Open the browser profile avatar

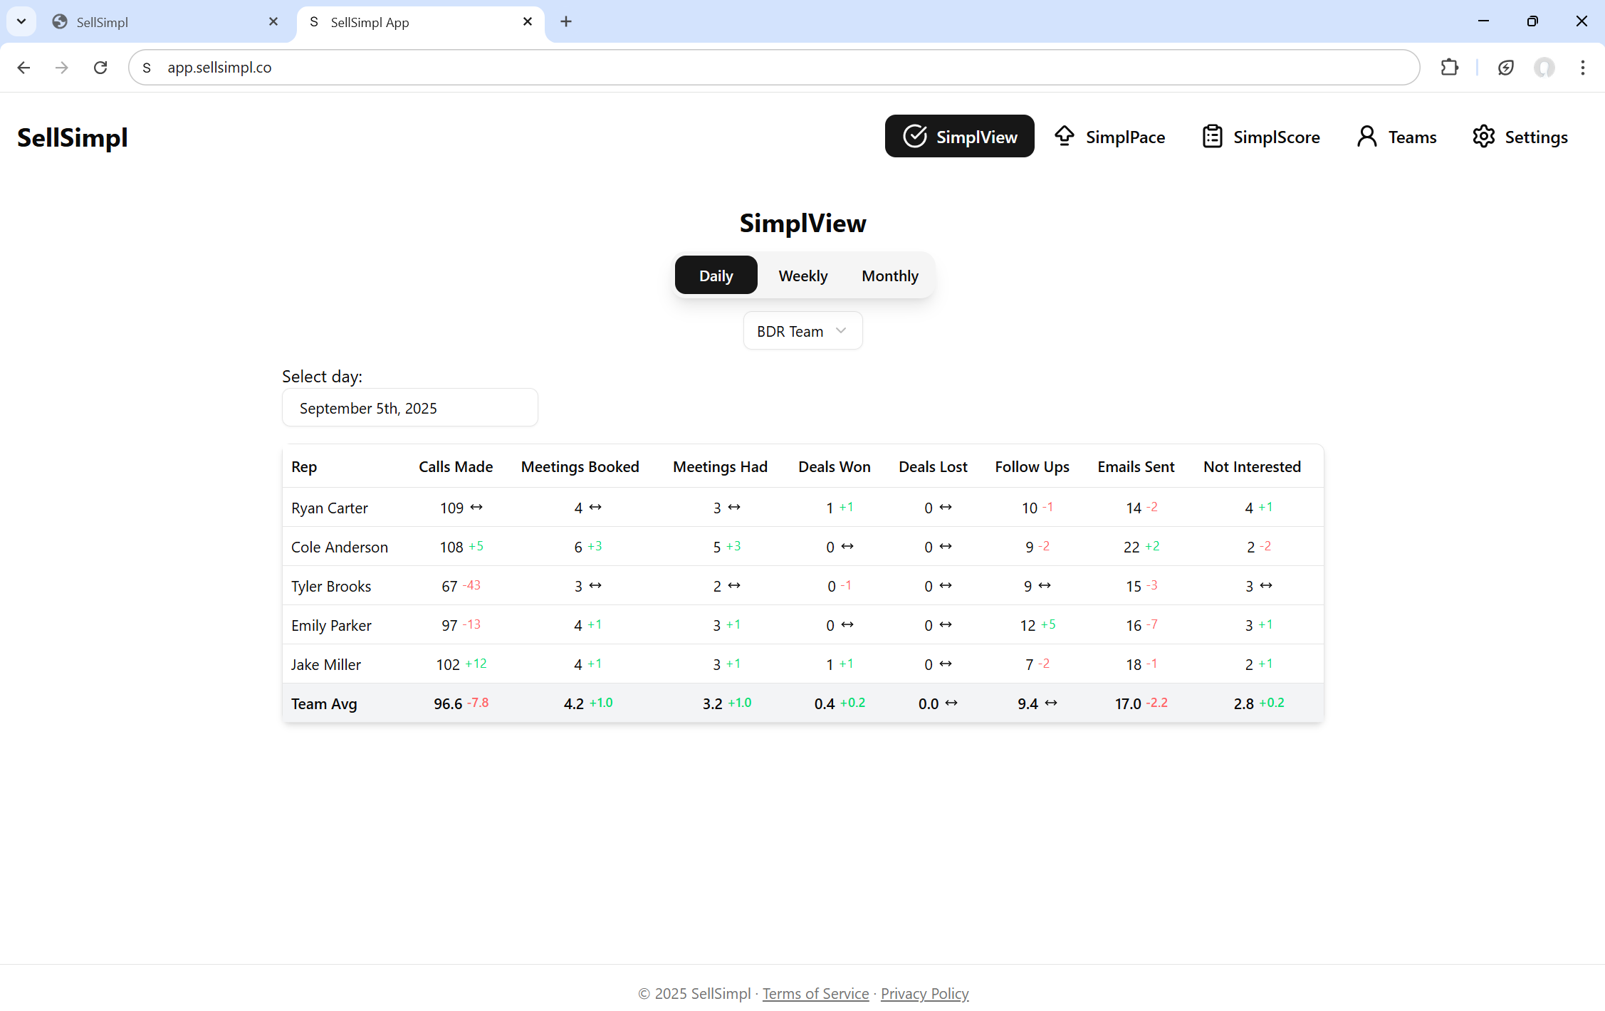point(1544,67)
